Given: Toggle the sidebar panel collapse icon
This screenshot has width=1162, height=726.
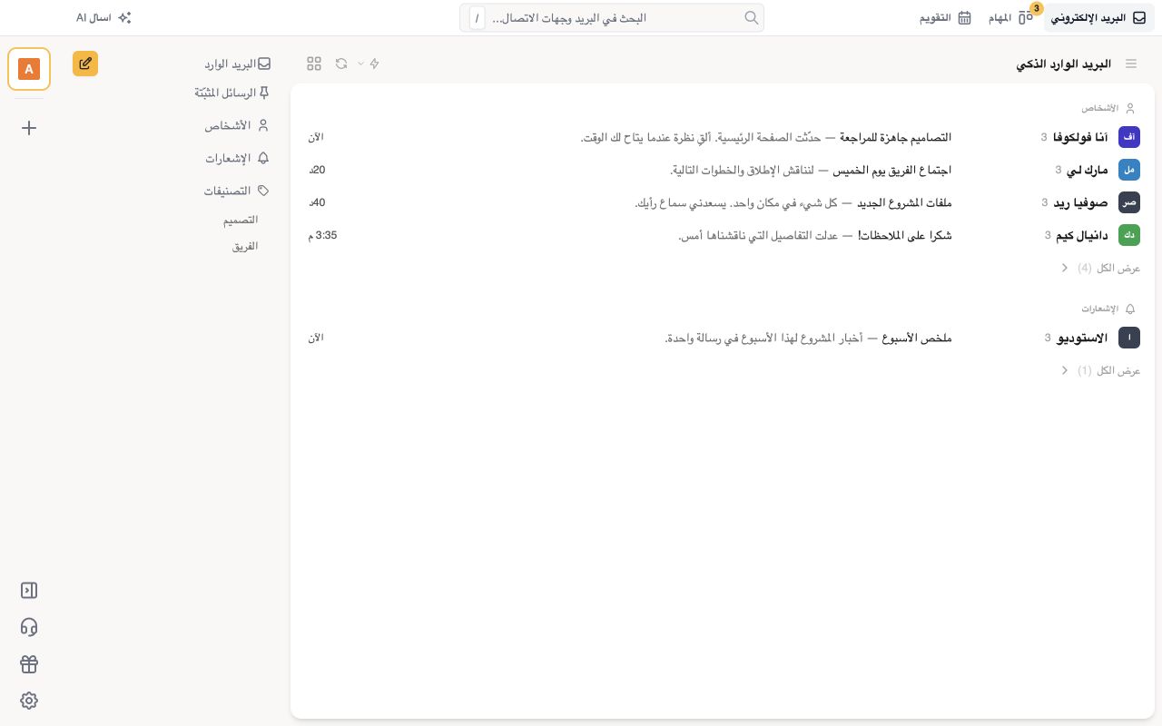Looking at the screenshot, I should tap(29, 591).
